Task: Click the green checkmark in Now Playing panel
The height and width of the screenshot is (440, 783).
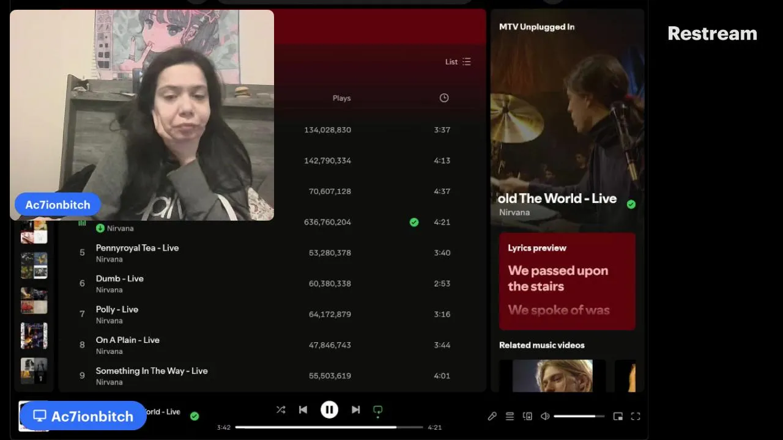Action: point(631,204)
